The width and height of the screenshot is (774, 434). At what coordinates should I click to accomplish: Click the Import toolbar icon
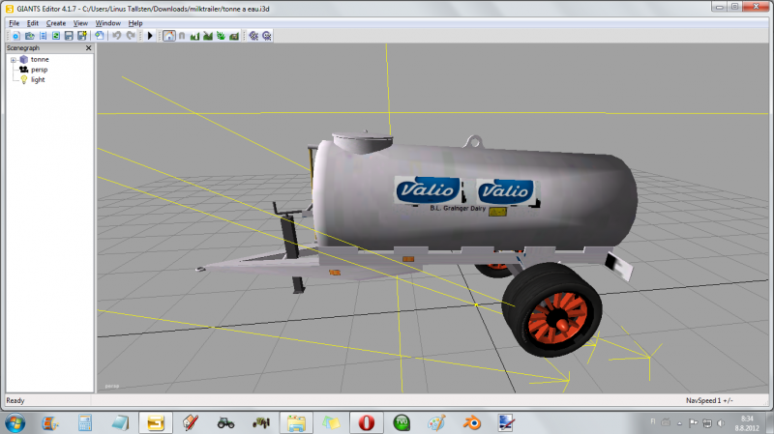43,36
